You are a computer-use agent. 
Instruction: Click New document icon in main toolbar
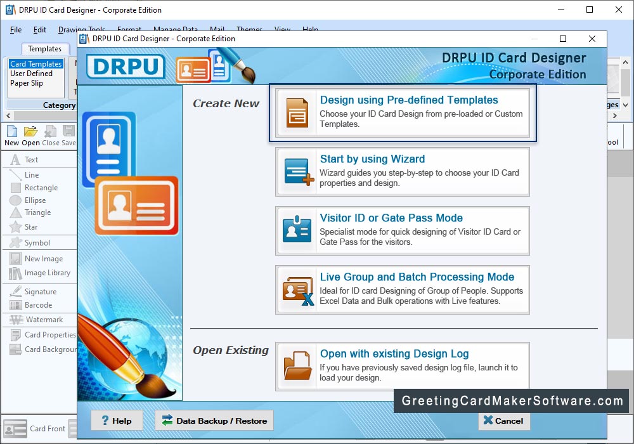(11, 131)
